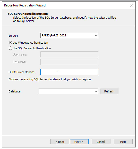
Task: Select the Use SQL Server Authentication option
Action: (x=10, y=48)
